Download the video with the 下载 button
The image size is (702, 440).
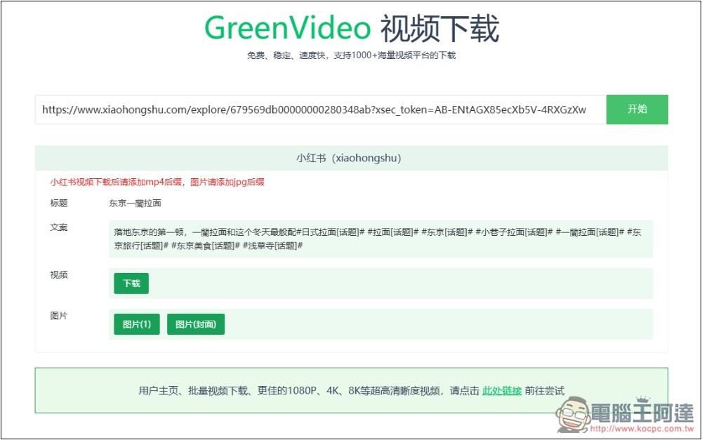point(131,284)
